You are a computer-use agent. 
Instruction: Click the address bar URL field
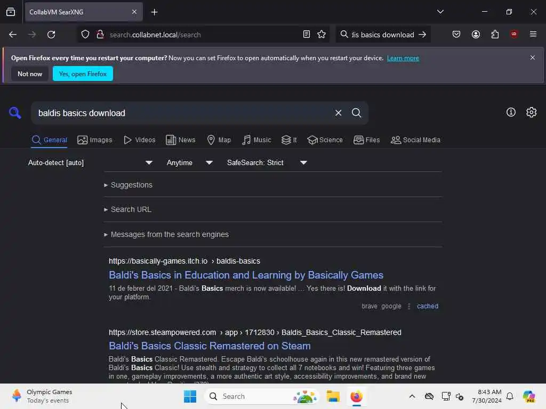pyautogui.click(x=202, y=35)
